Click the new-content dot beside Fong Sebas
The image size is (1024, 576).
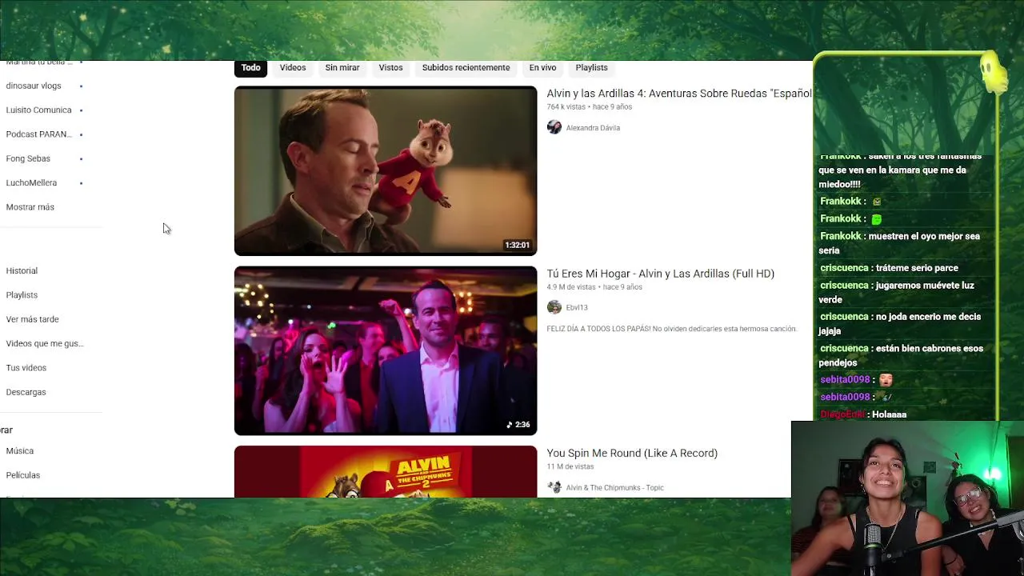pyautogui.click(x=81, y=158)
